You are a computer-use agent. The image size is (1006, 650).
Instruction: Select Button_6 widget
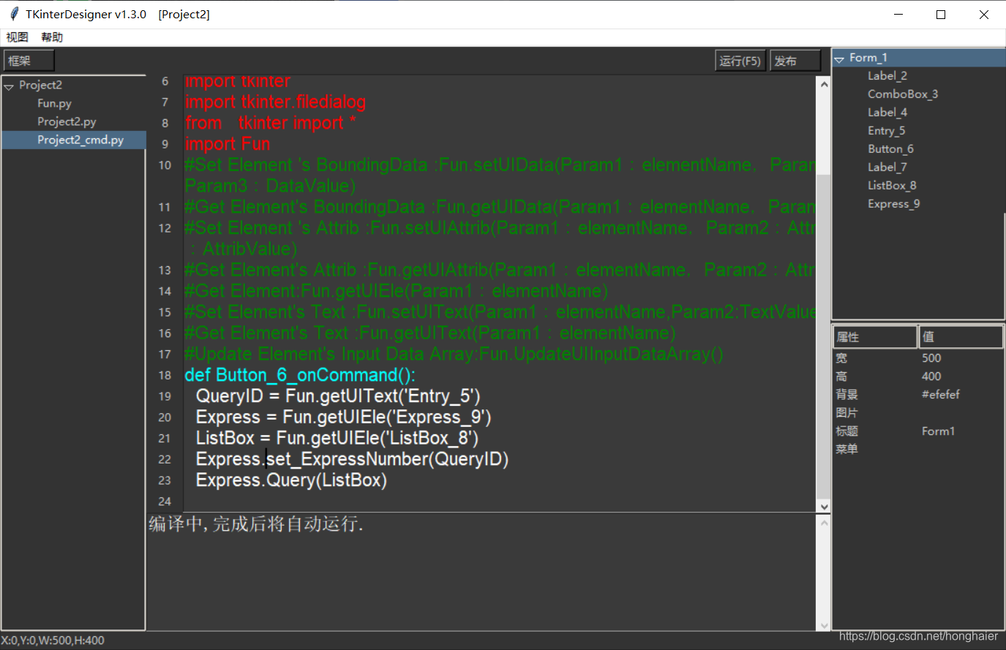[890, 149]
